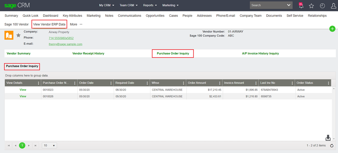The image size is (338, 153).
Task: Open Order Amount column options menu
Action: click(220, 83)
